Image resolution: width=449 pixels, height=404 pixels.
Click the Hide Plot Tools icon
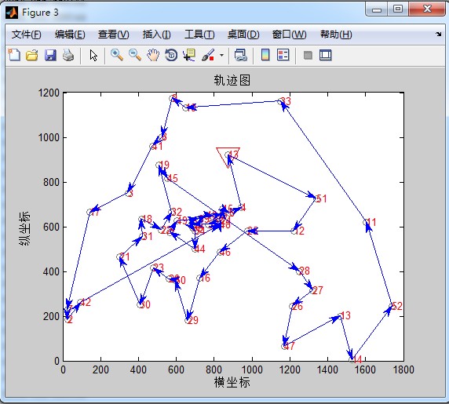tap(308, 55)
